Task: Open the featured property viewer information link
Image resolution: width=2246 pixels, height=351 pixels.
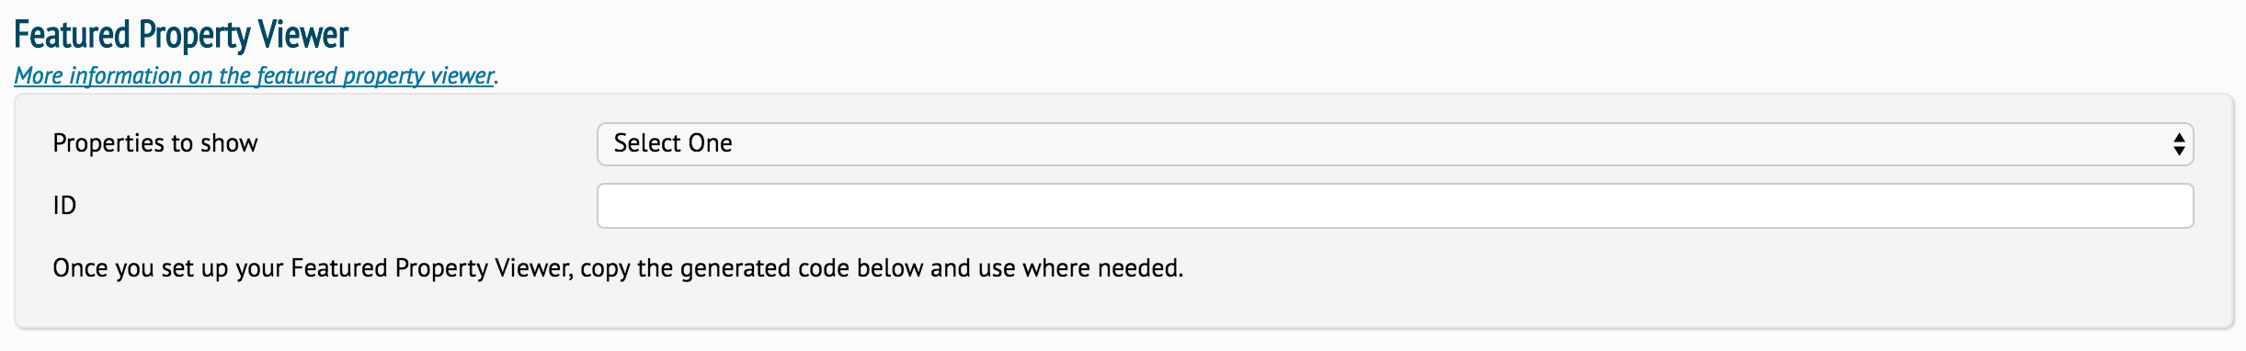Action: pyautogui.click(x=255, y=75)
